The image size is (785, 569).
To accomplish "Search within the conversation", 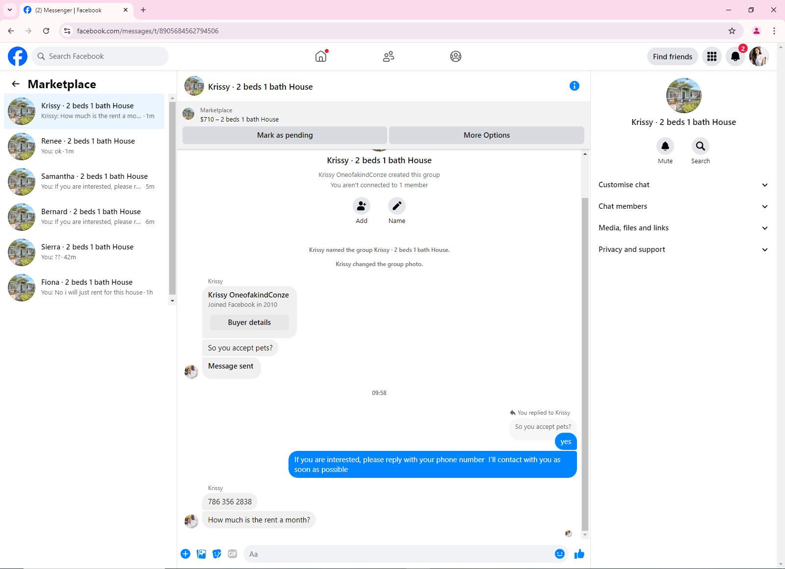I will 701,146.
